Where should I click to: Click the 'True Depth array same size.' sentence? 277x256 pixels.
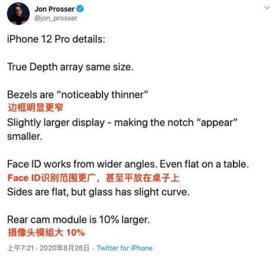click(x=70, y=67)
